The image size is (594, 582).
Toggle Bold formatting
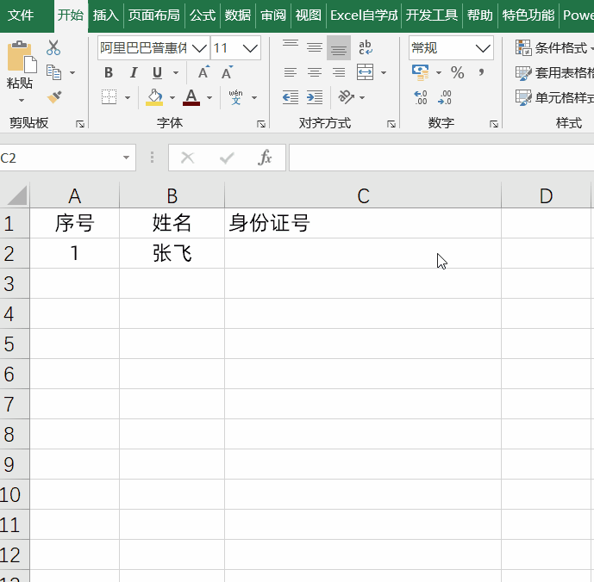(109, 73)
